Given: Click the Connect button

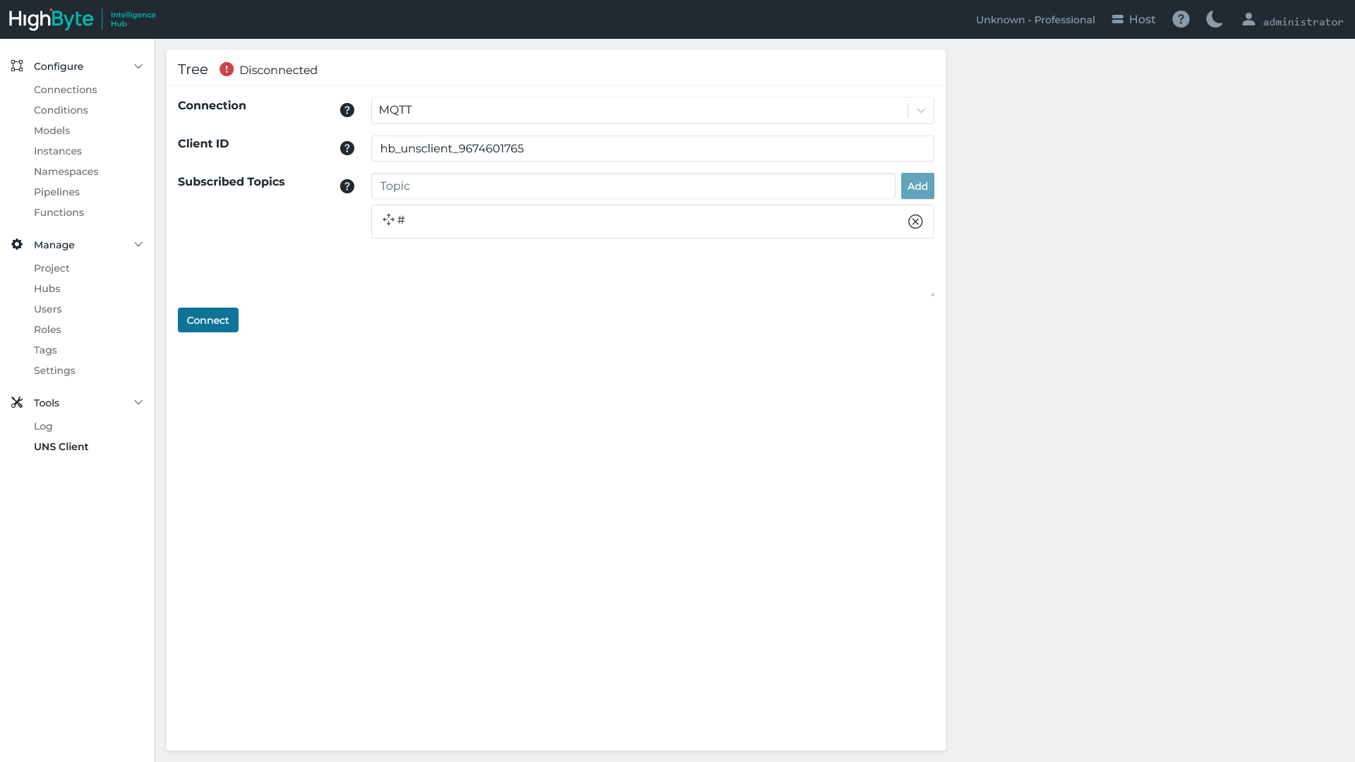Looking at the screenshot, I should [x=208, y=320].
